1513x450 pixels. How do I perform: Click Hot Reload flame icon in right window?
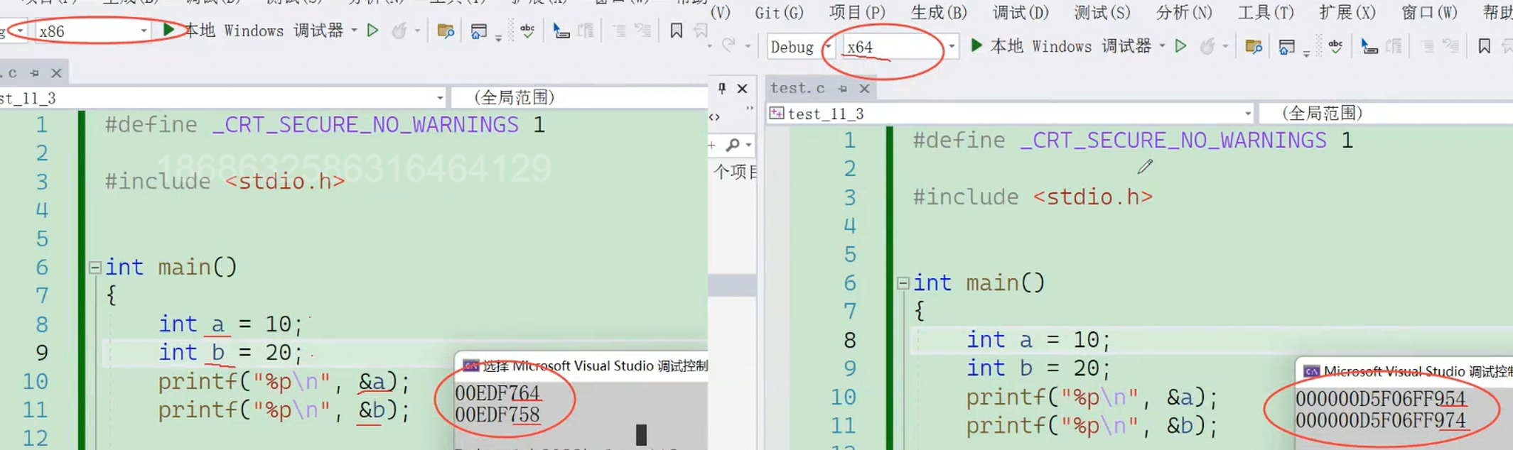(1207, 46)
